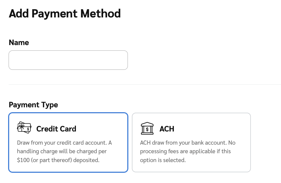Click the divider line below Name field
This screenshot has width=281, height=183.
tap(145, 85)
